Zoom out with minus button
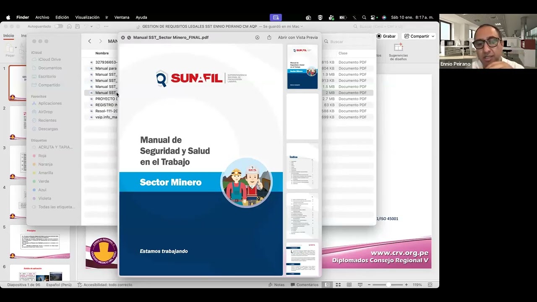This screenshot has width=537, height=302. click(x=369, y=285)
